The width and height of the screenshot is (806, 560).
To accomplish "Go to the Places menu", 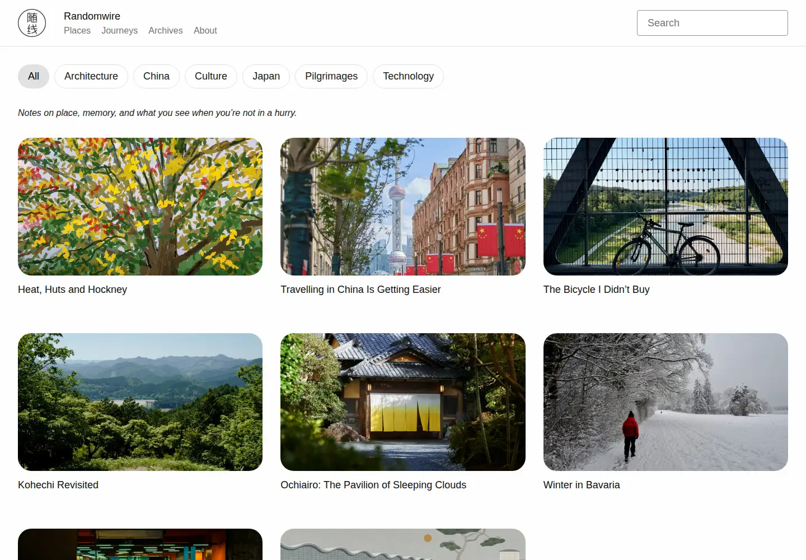I will point(77,31).
